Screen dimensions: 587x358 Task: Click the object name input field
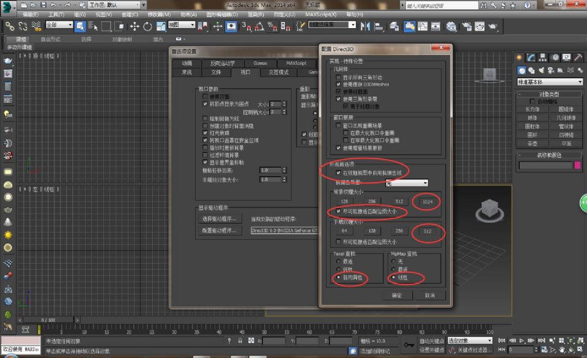coord(546,165)
